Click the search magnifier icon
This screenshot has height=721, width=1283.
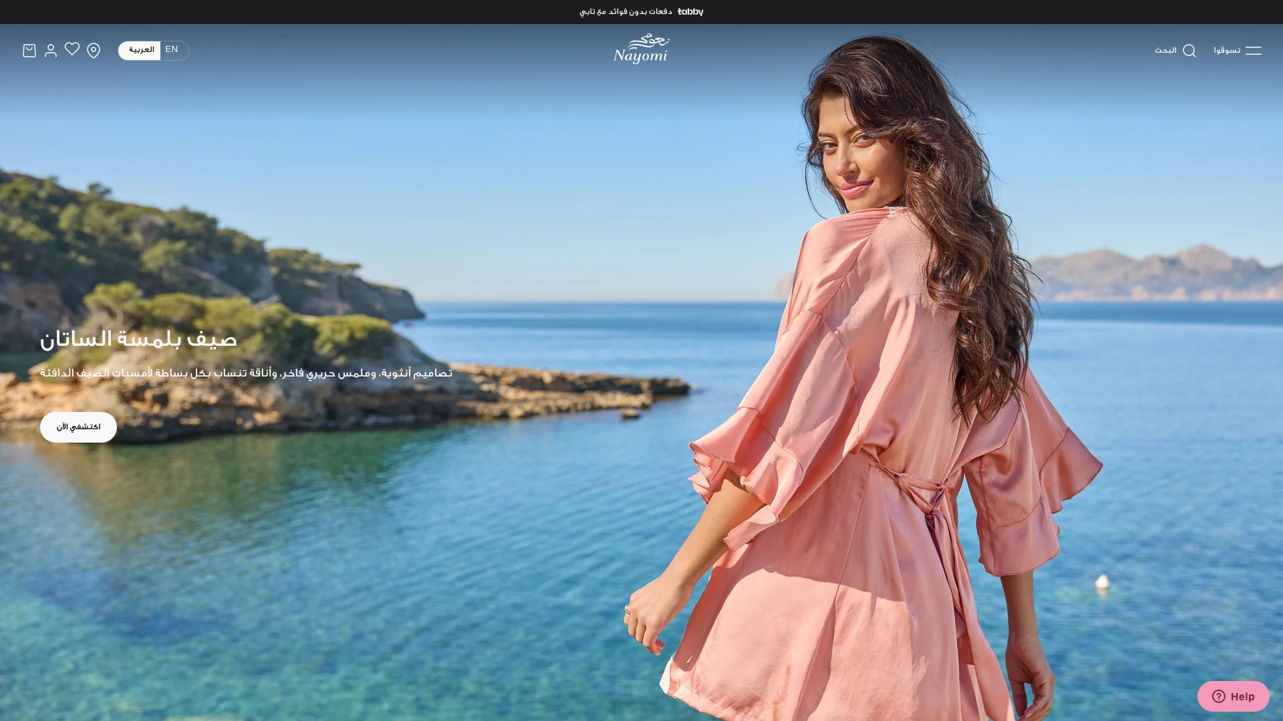pyautogui.click(x=1189, y=51)
